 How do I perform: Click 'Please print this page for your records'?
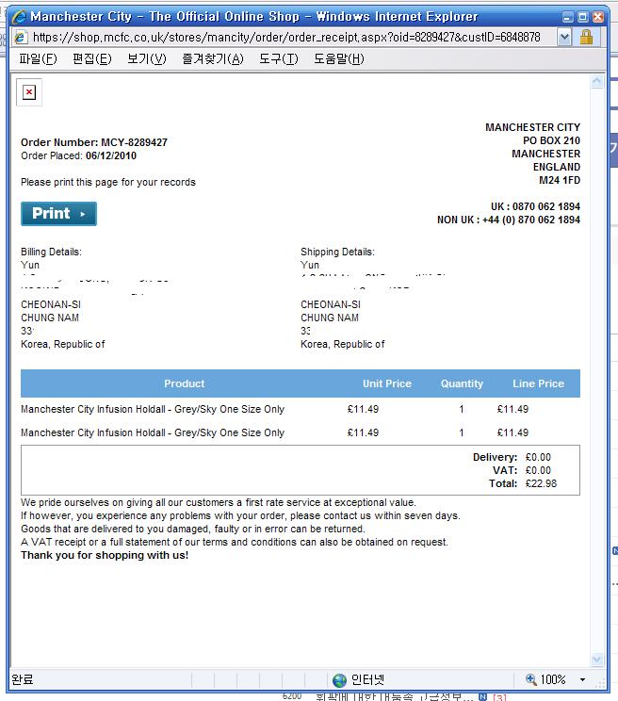(108, 183)
